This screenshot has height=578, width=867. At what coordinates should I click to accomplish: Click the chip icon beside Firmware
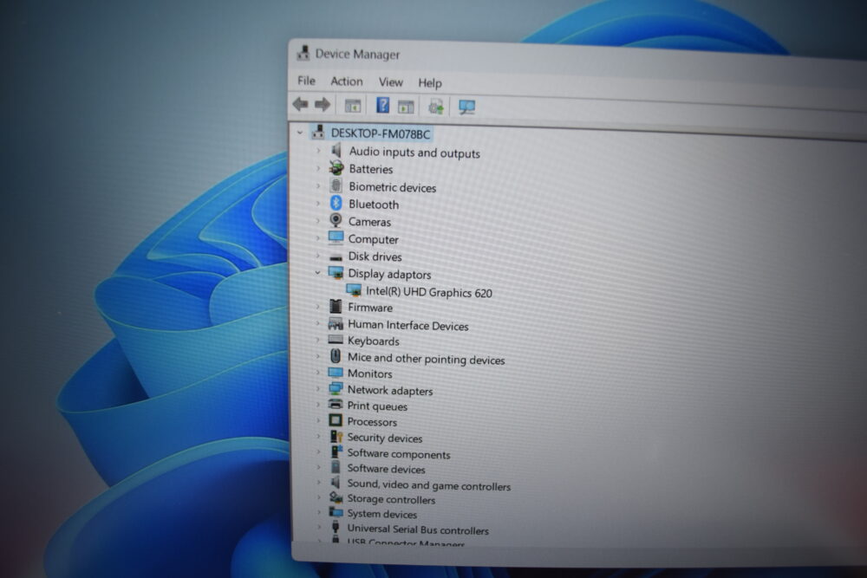click(x=336, y=306)
